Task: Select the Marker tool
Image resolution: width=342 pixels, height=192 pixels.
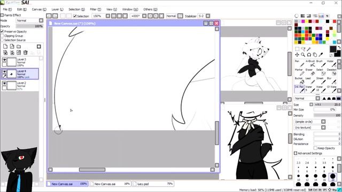Action: tap(299, 72)
